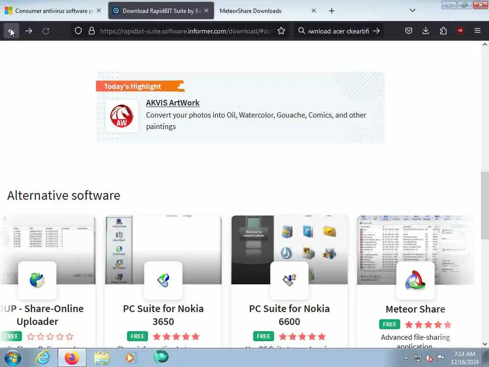Go back with the browser back arrow
Image resolution: width=489 pixels, height=367 pixels.
[11, 31]
